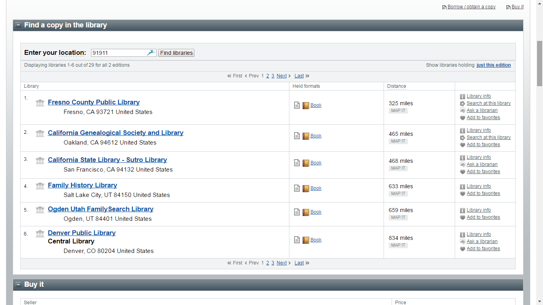Go to page 3 of libraries
The image size is (543, 305).
tap(273, 75)
